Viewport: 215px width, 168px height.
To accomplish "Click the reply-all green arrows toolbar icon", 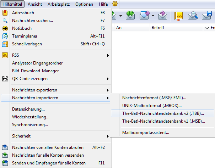I will click(130, 15).
